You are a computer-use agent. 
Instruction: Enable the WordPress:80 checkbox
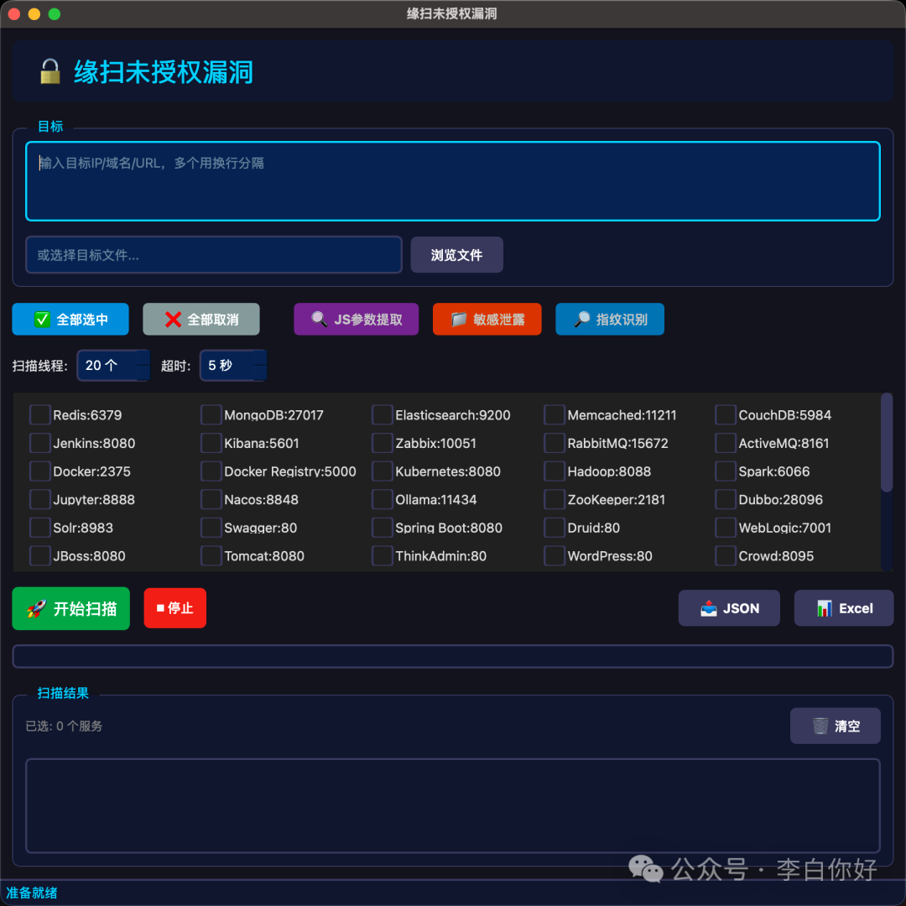[x=555, y=556]
